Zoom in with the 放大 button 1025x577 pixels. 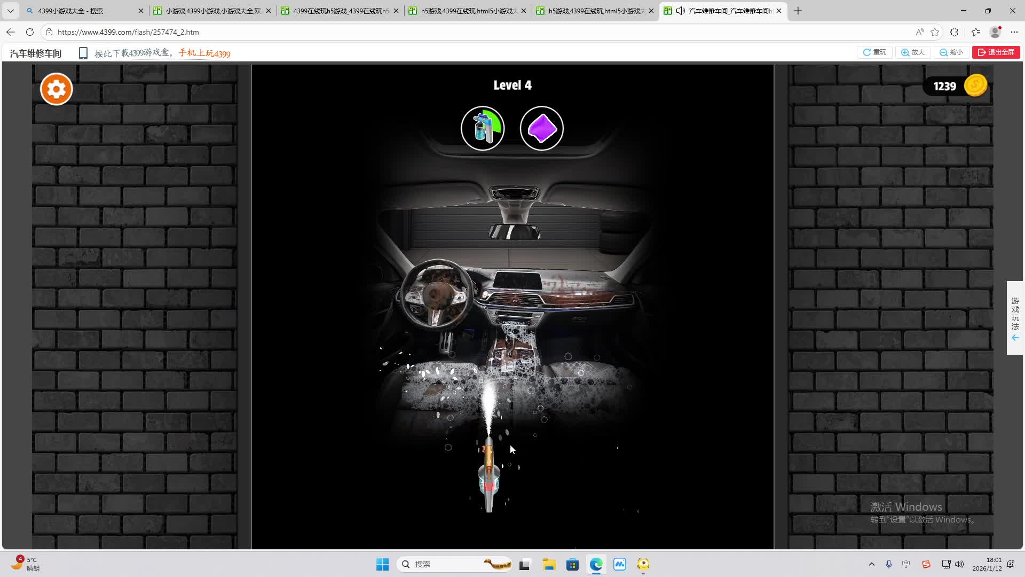(913, 52)
